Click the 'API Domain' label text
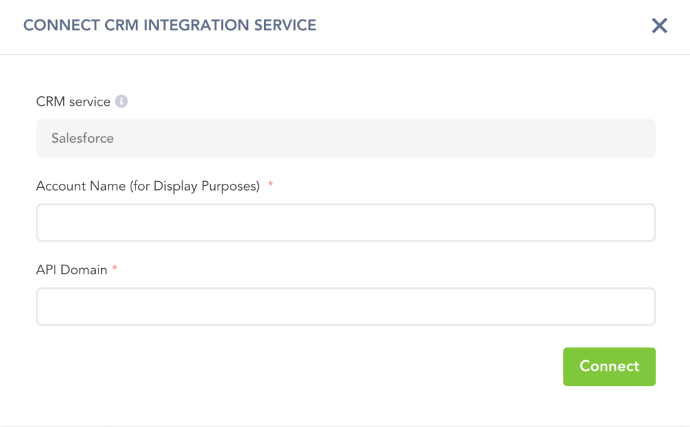This screenshot has height=427, width=690. click(71, 269)
